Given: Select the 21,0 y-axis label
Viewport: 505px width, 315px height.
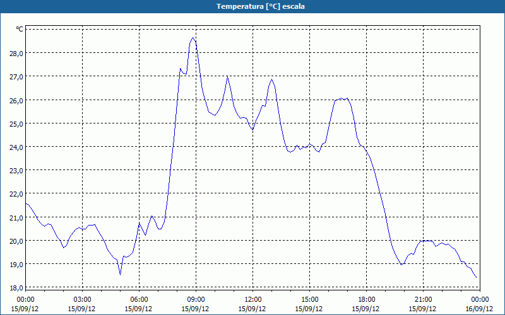Looking at the screenshot, I should point(16,217).
